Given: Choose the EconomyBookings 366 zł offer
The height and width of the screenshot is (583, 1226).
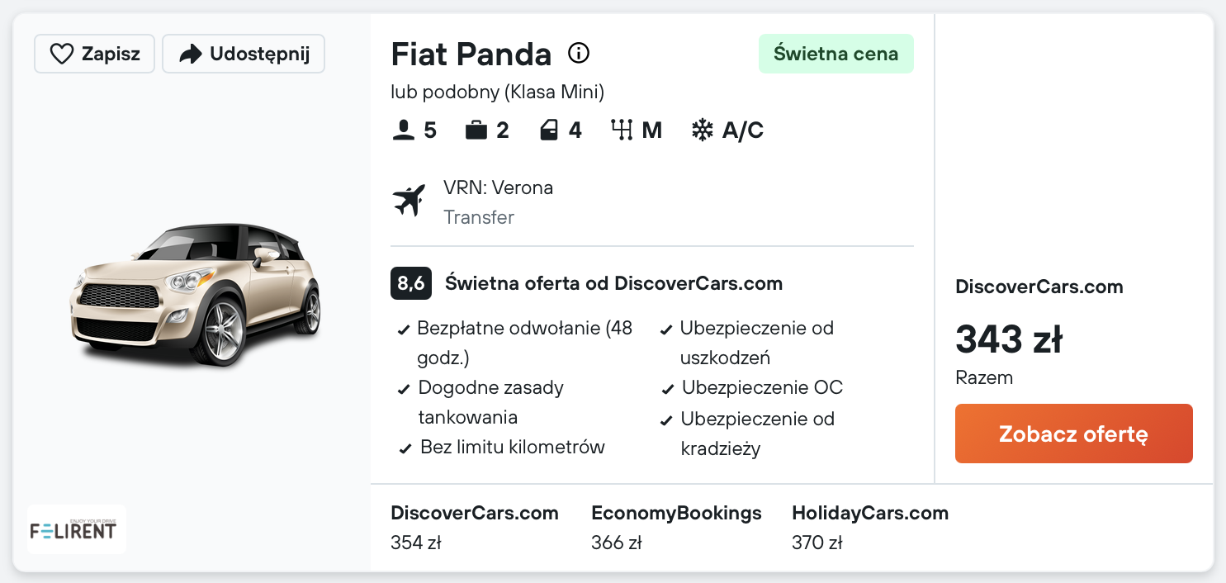Looking at the screenshot, I should coord(676,527).
